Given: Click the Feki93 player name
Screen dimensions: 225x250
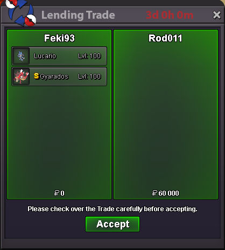Looking at the screenshot, I should pos(59,38).
